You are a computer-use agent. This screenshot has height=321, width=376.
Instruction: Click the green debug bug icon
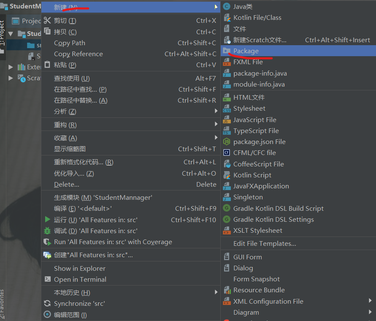(47, 231)
